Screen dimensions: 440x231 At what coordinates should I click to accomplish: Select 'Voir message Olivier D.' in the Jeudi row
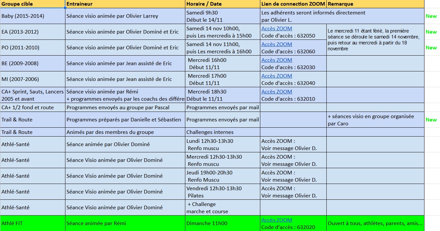(x=289, y=180)
